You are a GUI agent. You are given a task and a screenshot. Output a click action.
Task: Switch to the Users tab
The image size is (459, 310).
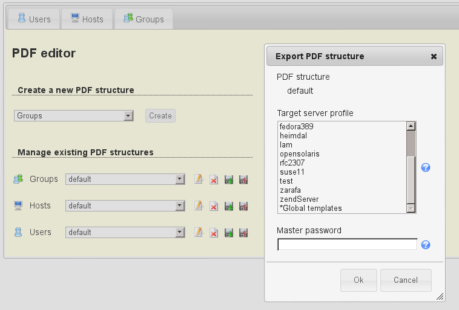point(34,19)
